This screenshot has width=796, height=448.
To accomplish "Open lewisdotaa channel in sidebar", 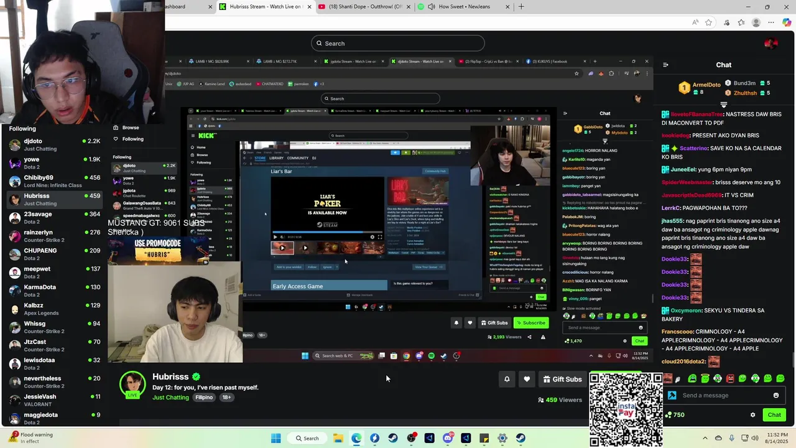I will tap(53, 364).
